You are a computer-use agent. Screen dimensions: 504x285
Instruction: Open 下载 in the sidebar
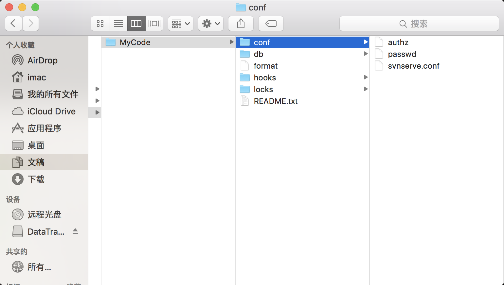point(44,179)
